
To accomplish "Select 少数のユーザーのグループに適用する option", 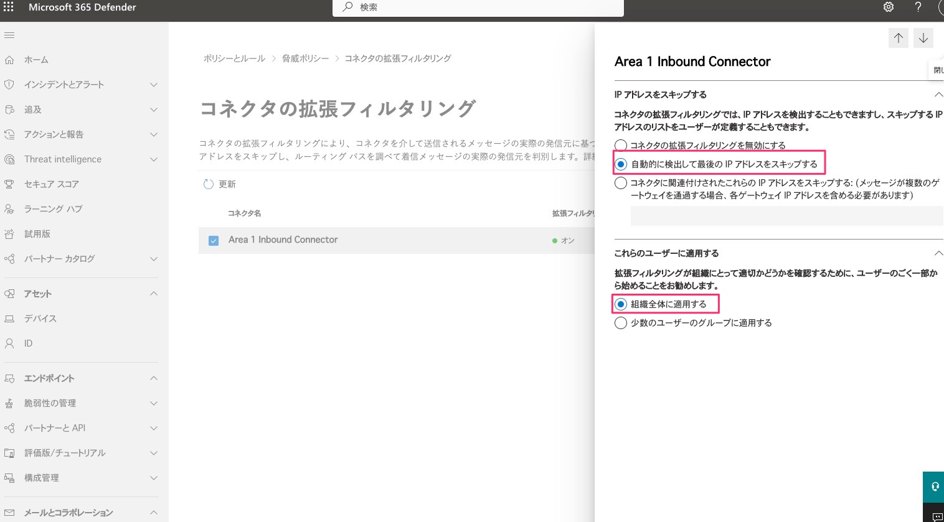I will [621, 322].
